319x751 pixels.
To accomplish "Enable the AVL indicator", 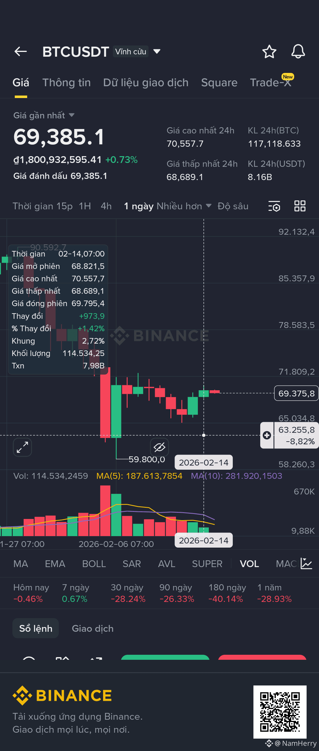I will click(167, 564).
